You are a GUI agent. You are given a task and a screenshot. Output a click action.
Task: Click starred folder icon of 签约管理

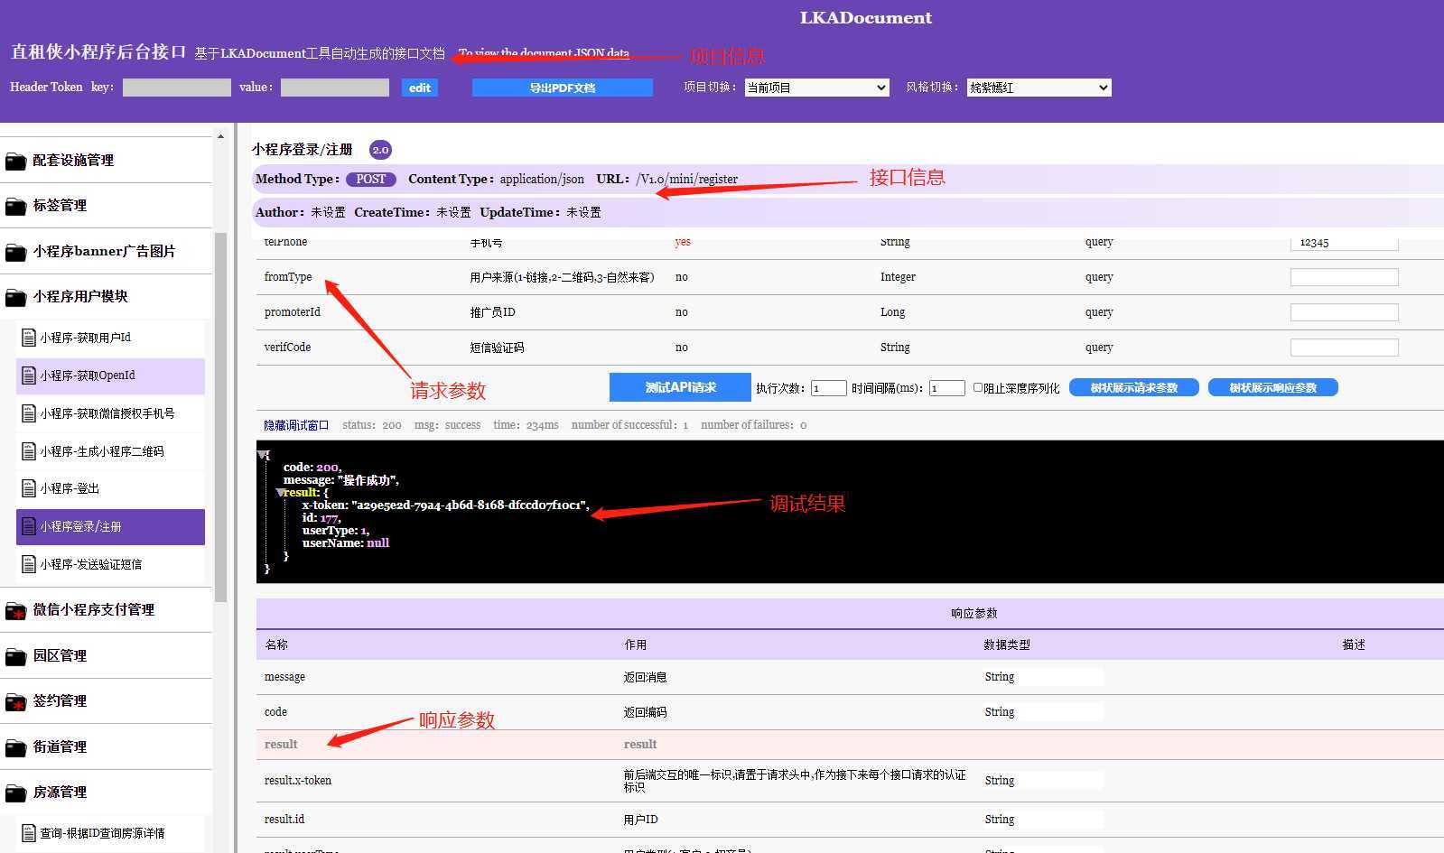click(x=15, y=702)
